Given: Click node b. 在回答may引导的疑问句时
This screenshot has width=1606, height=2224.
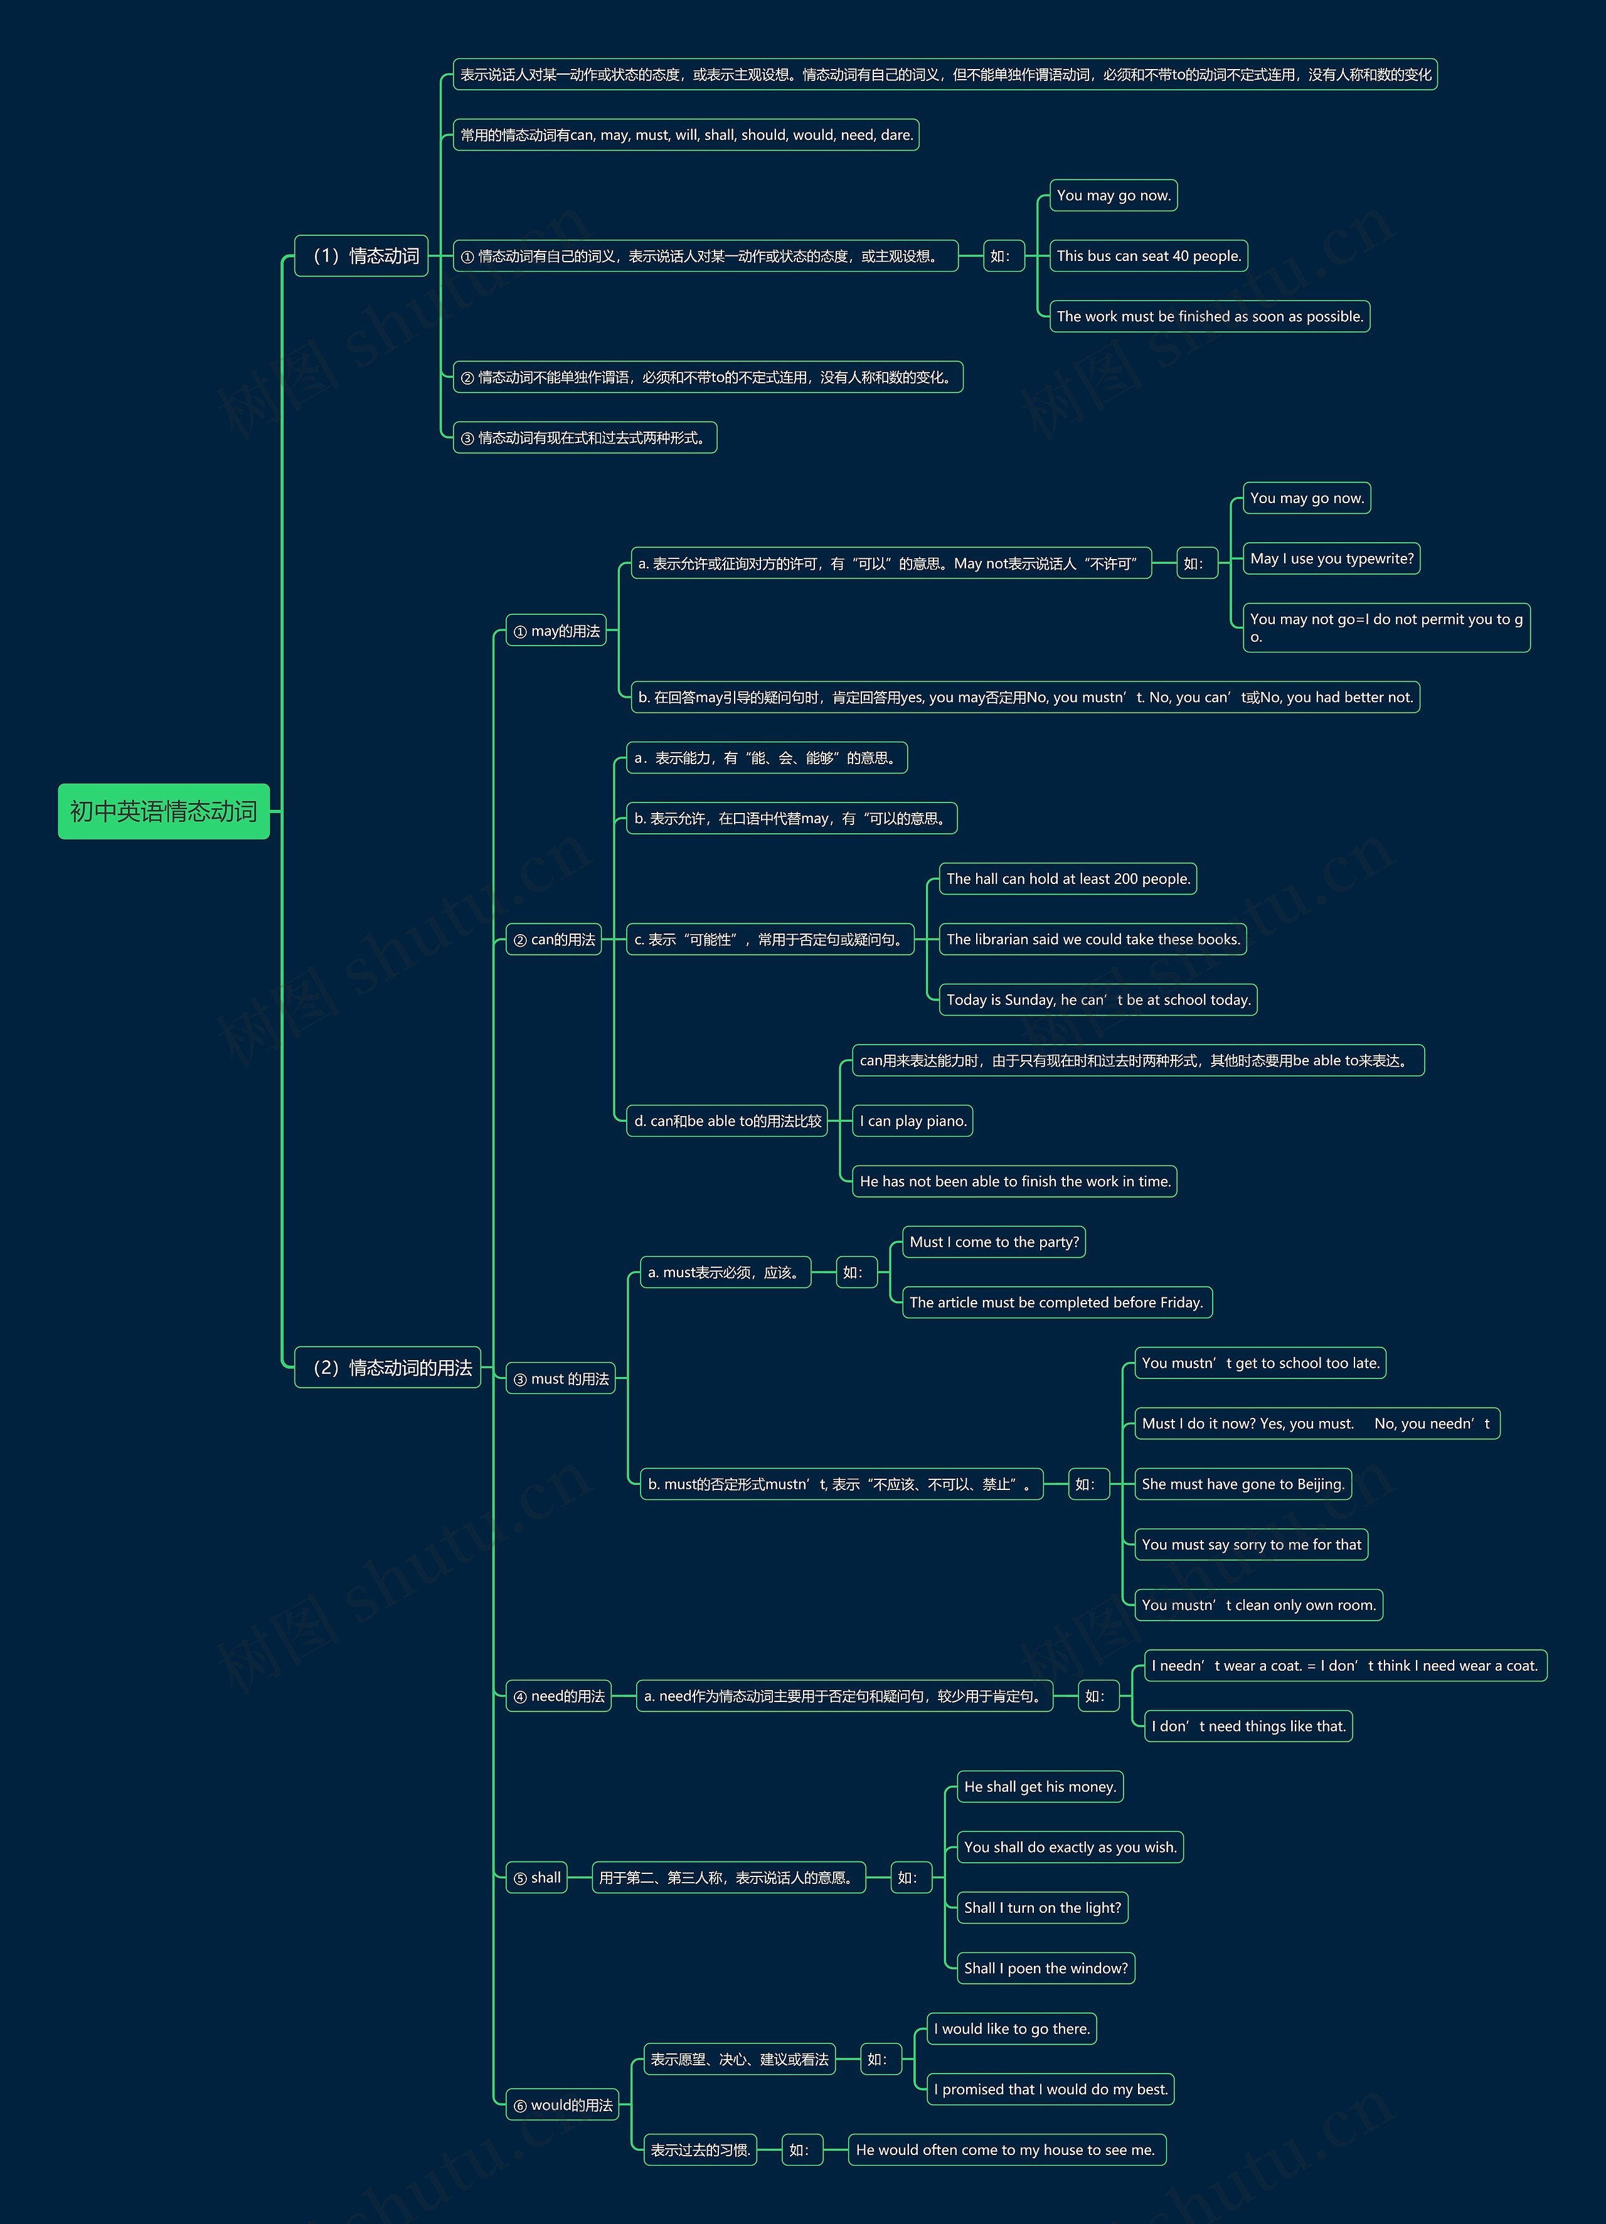Looking at the screenshot, I should tap(1024, 697).
